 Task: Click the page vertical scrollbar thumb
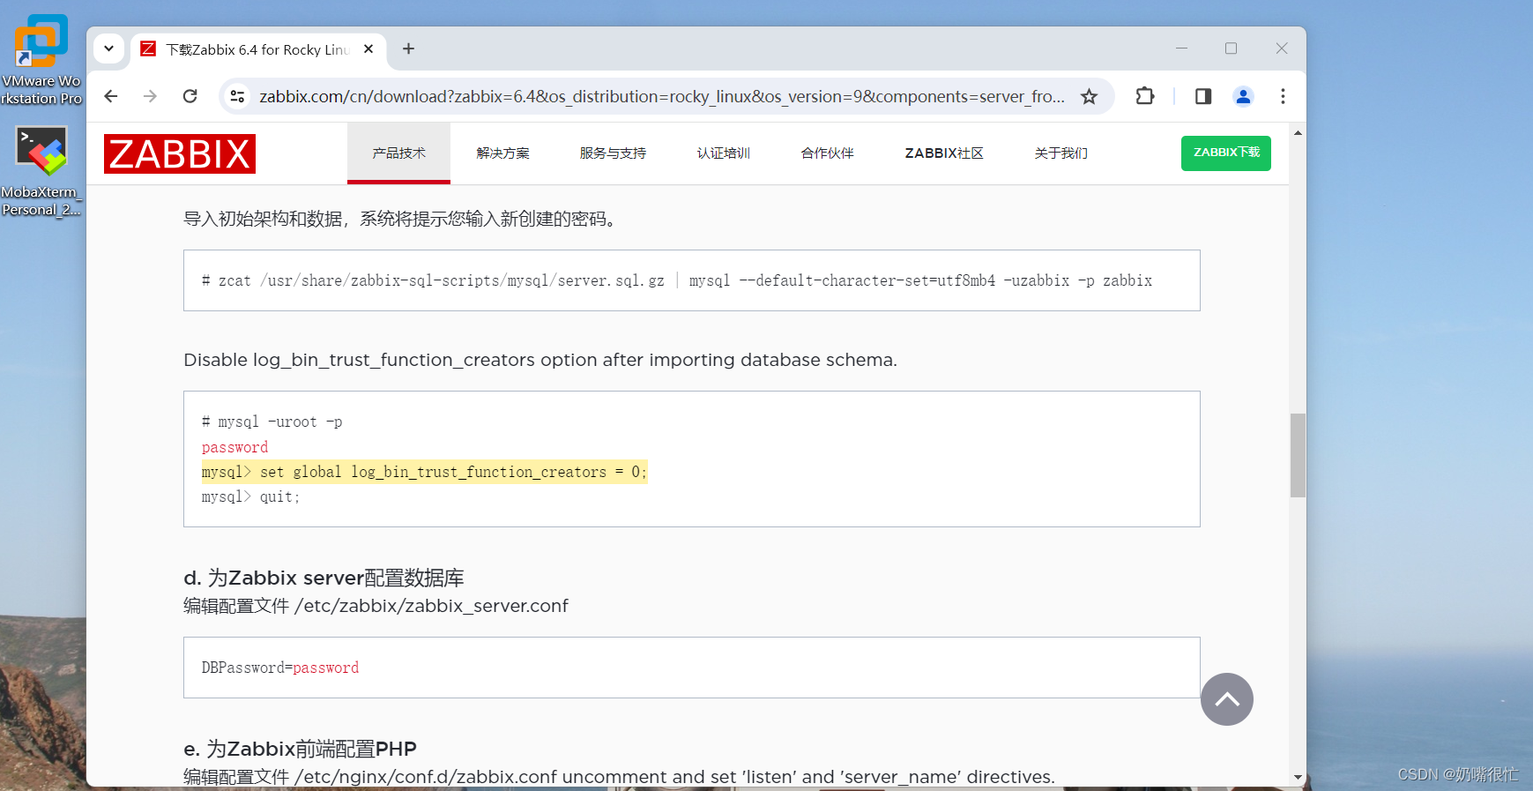(1298, 455)
